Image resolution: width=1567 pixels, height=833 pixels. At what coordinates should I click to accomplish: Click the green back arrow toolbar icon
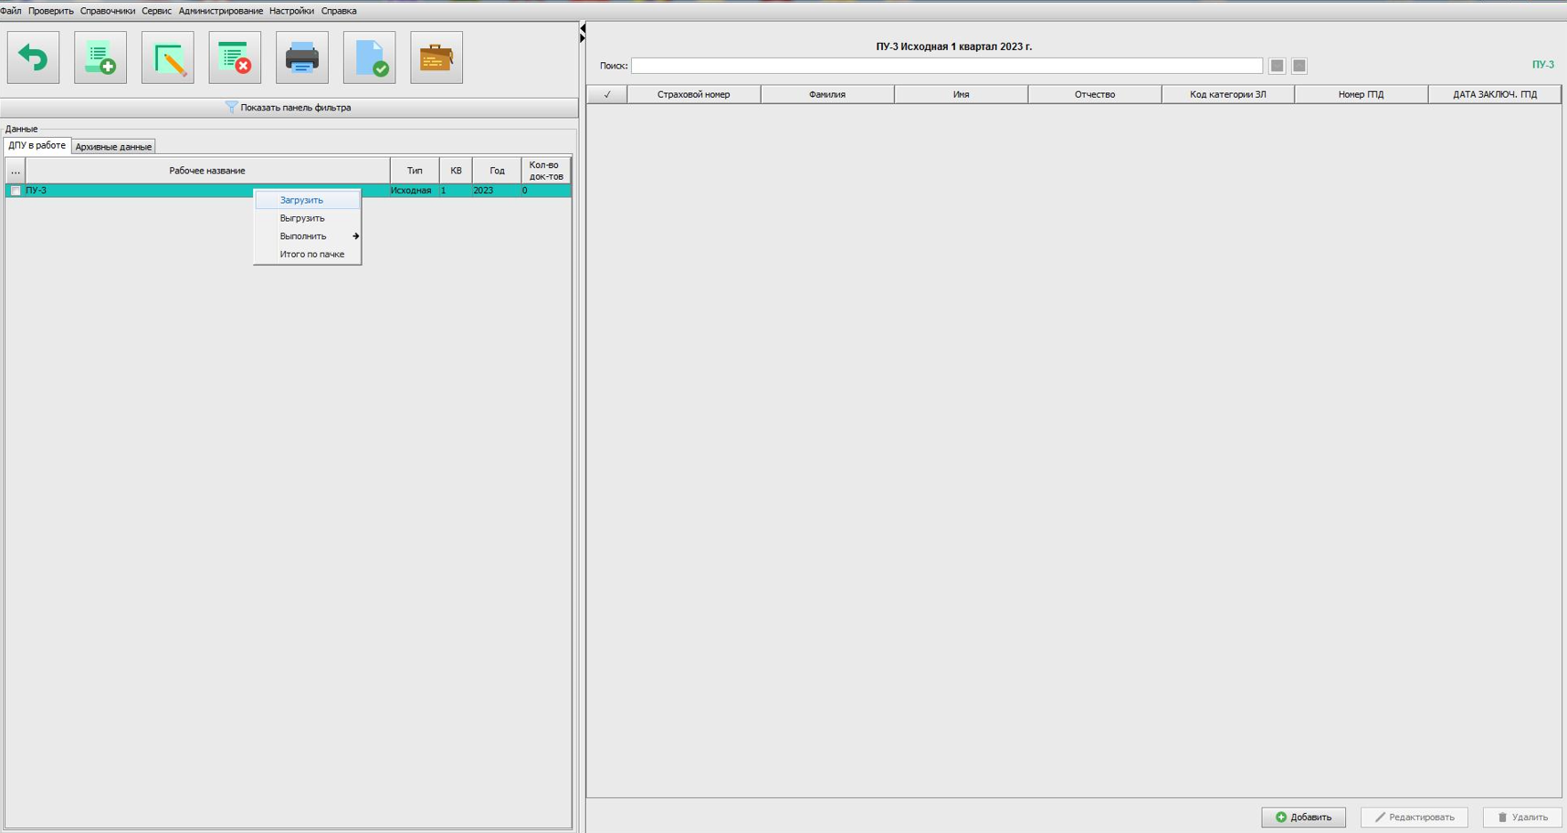[34, 58]
